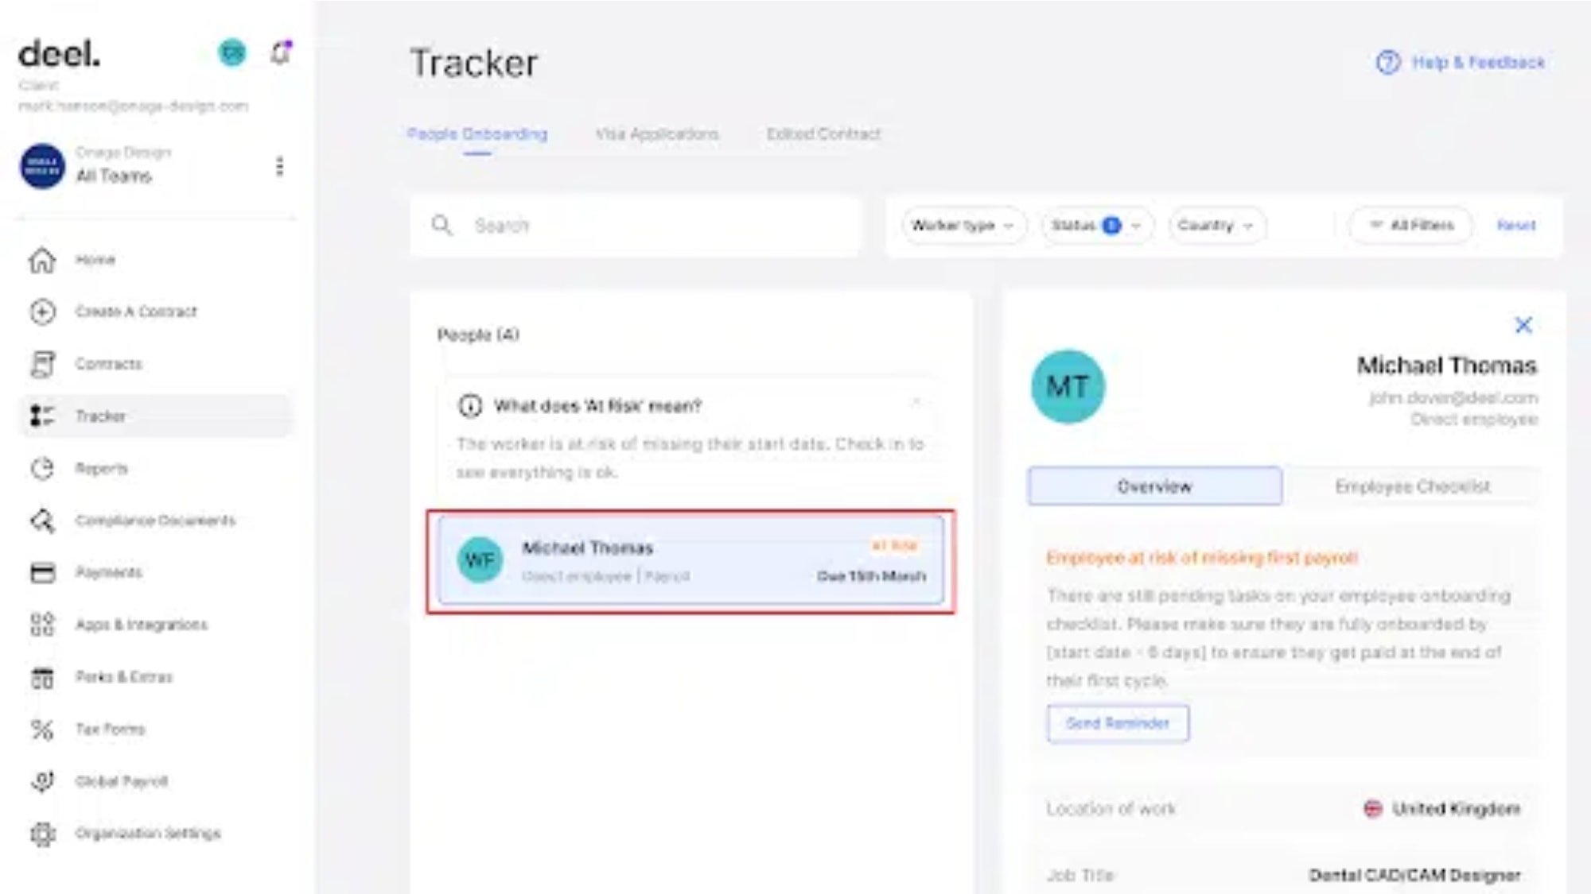Switch to Edited Contract tab
The width and height of the screenshot is (1591, 894).
[x=823, y=134]
